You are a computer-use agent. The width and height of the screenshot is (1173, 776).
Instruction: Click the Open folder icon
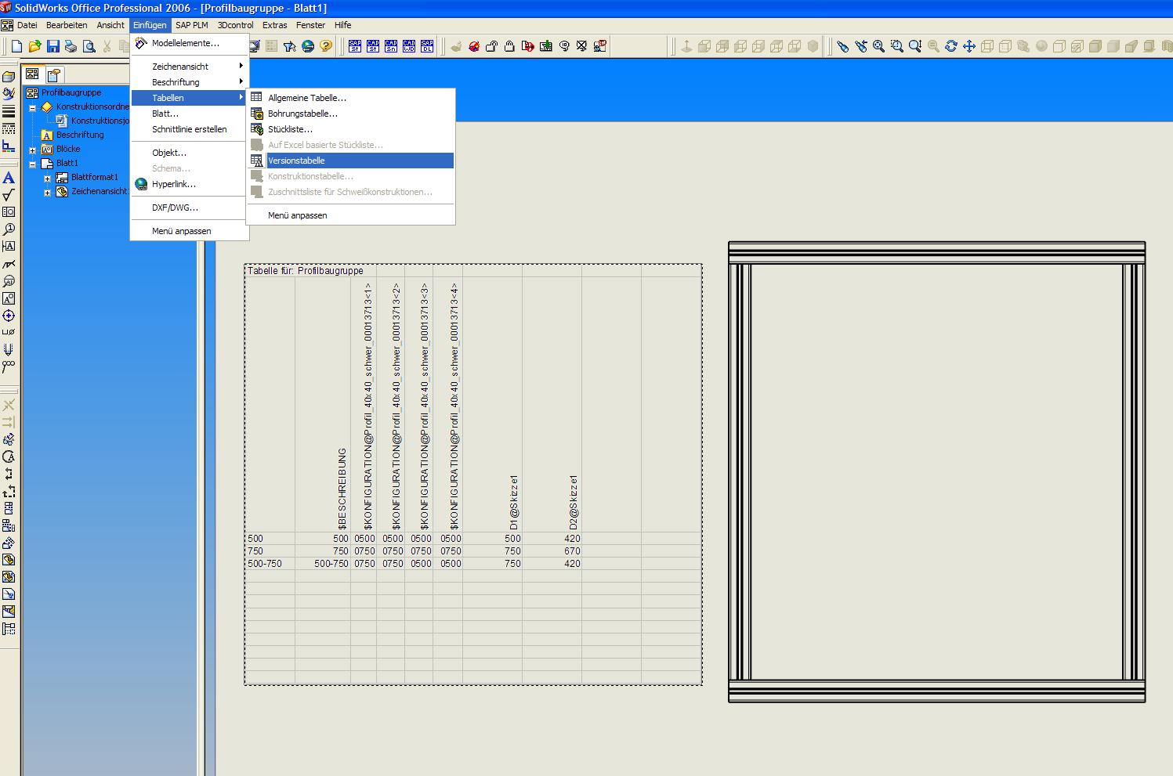(x=34, y=47)
